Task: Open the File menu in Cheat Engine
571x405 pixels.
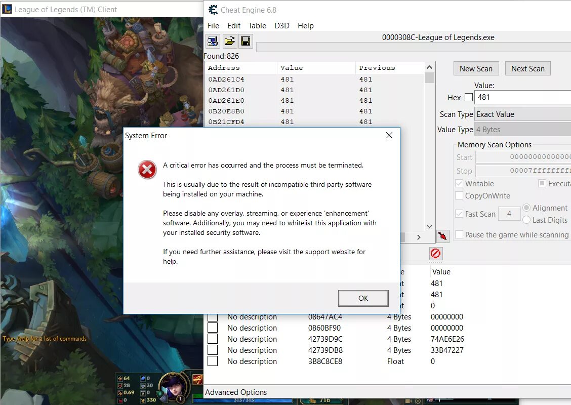Action: 214,25
